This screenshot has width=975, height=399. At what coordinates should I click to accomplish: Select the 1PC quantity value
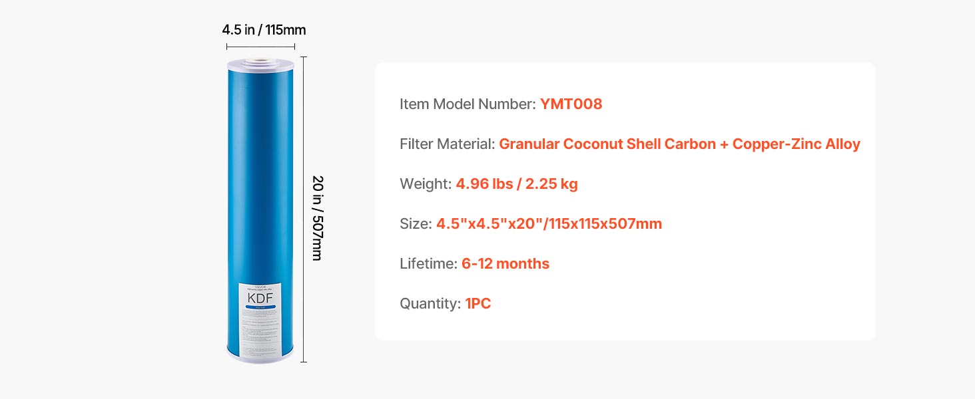tap(478, 304)
